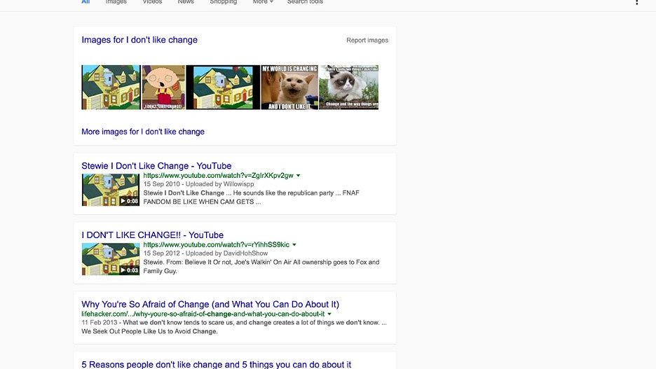Open the black-bordered house image thumbnail
656x369 pixels.
pyautogui.click(x=223, y=88)
